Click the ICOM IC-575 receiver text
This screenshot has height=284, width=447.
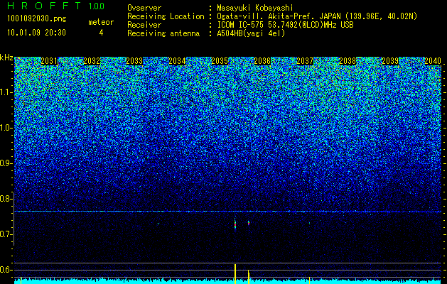coord(285,25)
